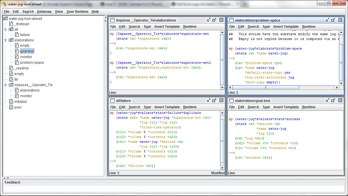Collapse the 'elaborations' folder tree node
This screenshot has width=348, height=196.
[5, 40]
